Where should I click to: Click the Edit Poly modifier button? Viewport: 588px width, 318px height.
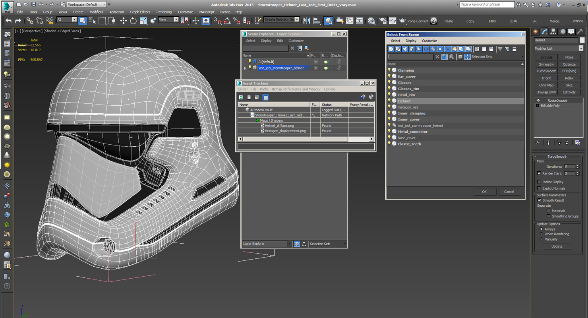[x=569, y=92]
